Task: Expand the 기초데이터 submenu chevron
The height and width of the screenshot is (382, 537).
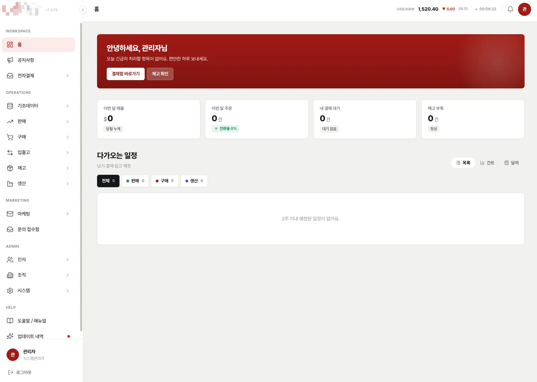Action: (x=68, y=106)
